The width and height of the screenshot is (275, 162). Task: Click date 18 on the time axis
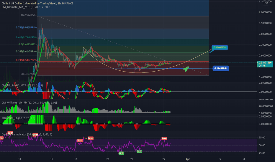pyautogui.click(x=76, y=159)
